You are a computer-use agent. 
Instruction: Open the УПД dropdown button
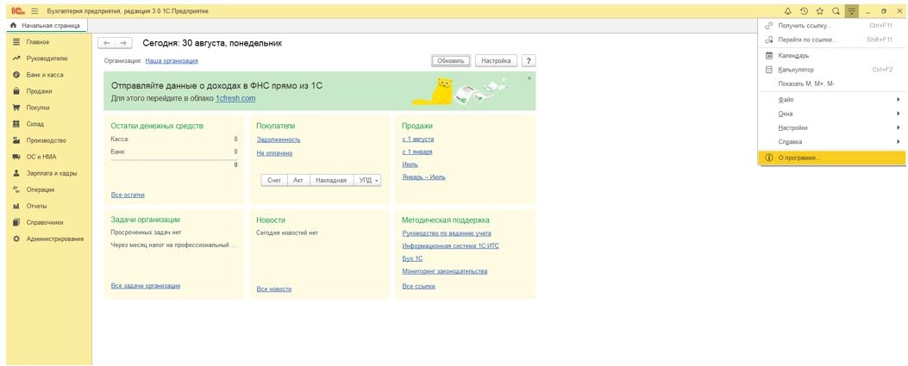pos(367,180)
